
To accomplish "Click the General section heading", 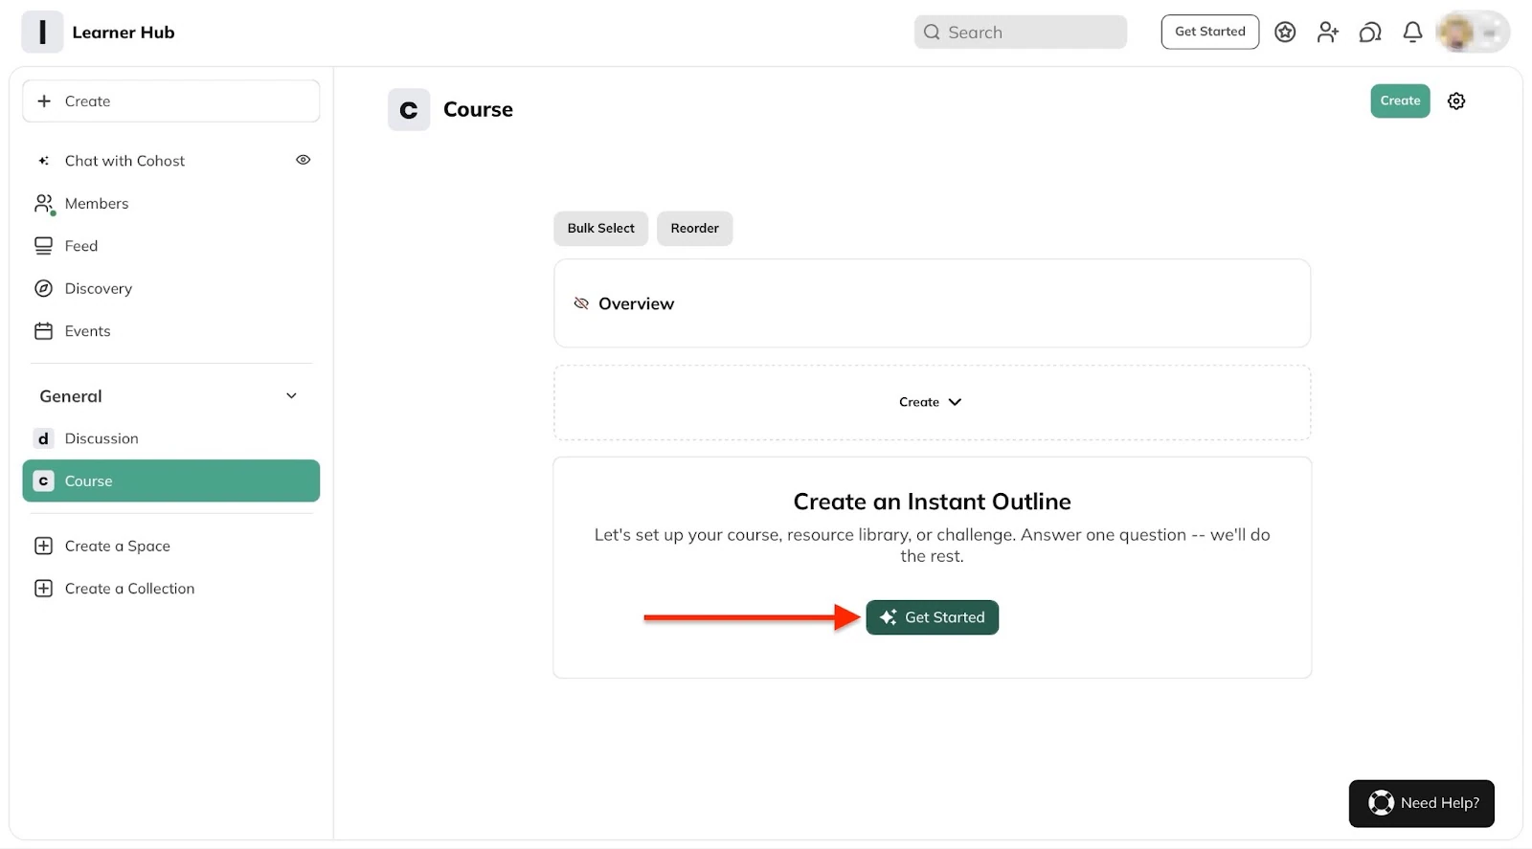I will (x=71, y=396).
